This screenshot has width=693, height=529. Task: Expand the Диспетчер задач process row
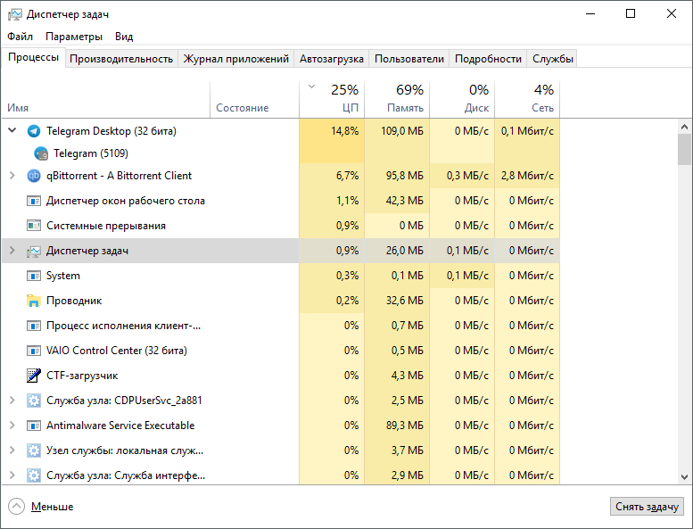(12, 251)
